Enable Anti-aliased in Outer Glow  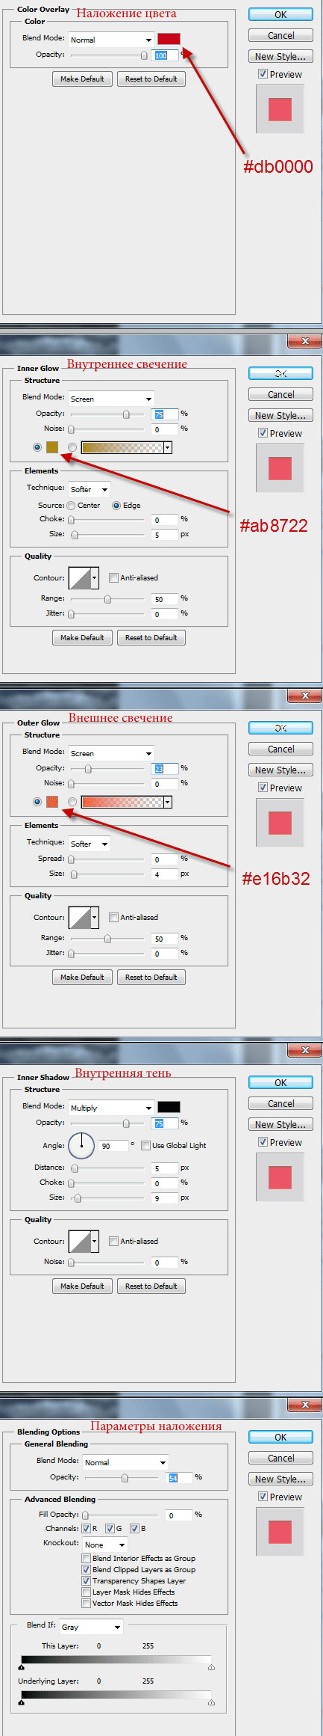[113, 917]
